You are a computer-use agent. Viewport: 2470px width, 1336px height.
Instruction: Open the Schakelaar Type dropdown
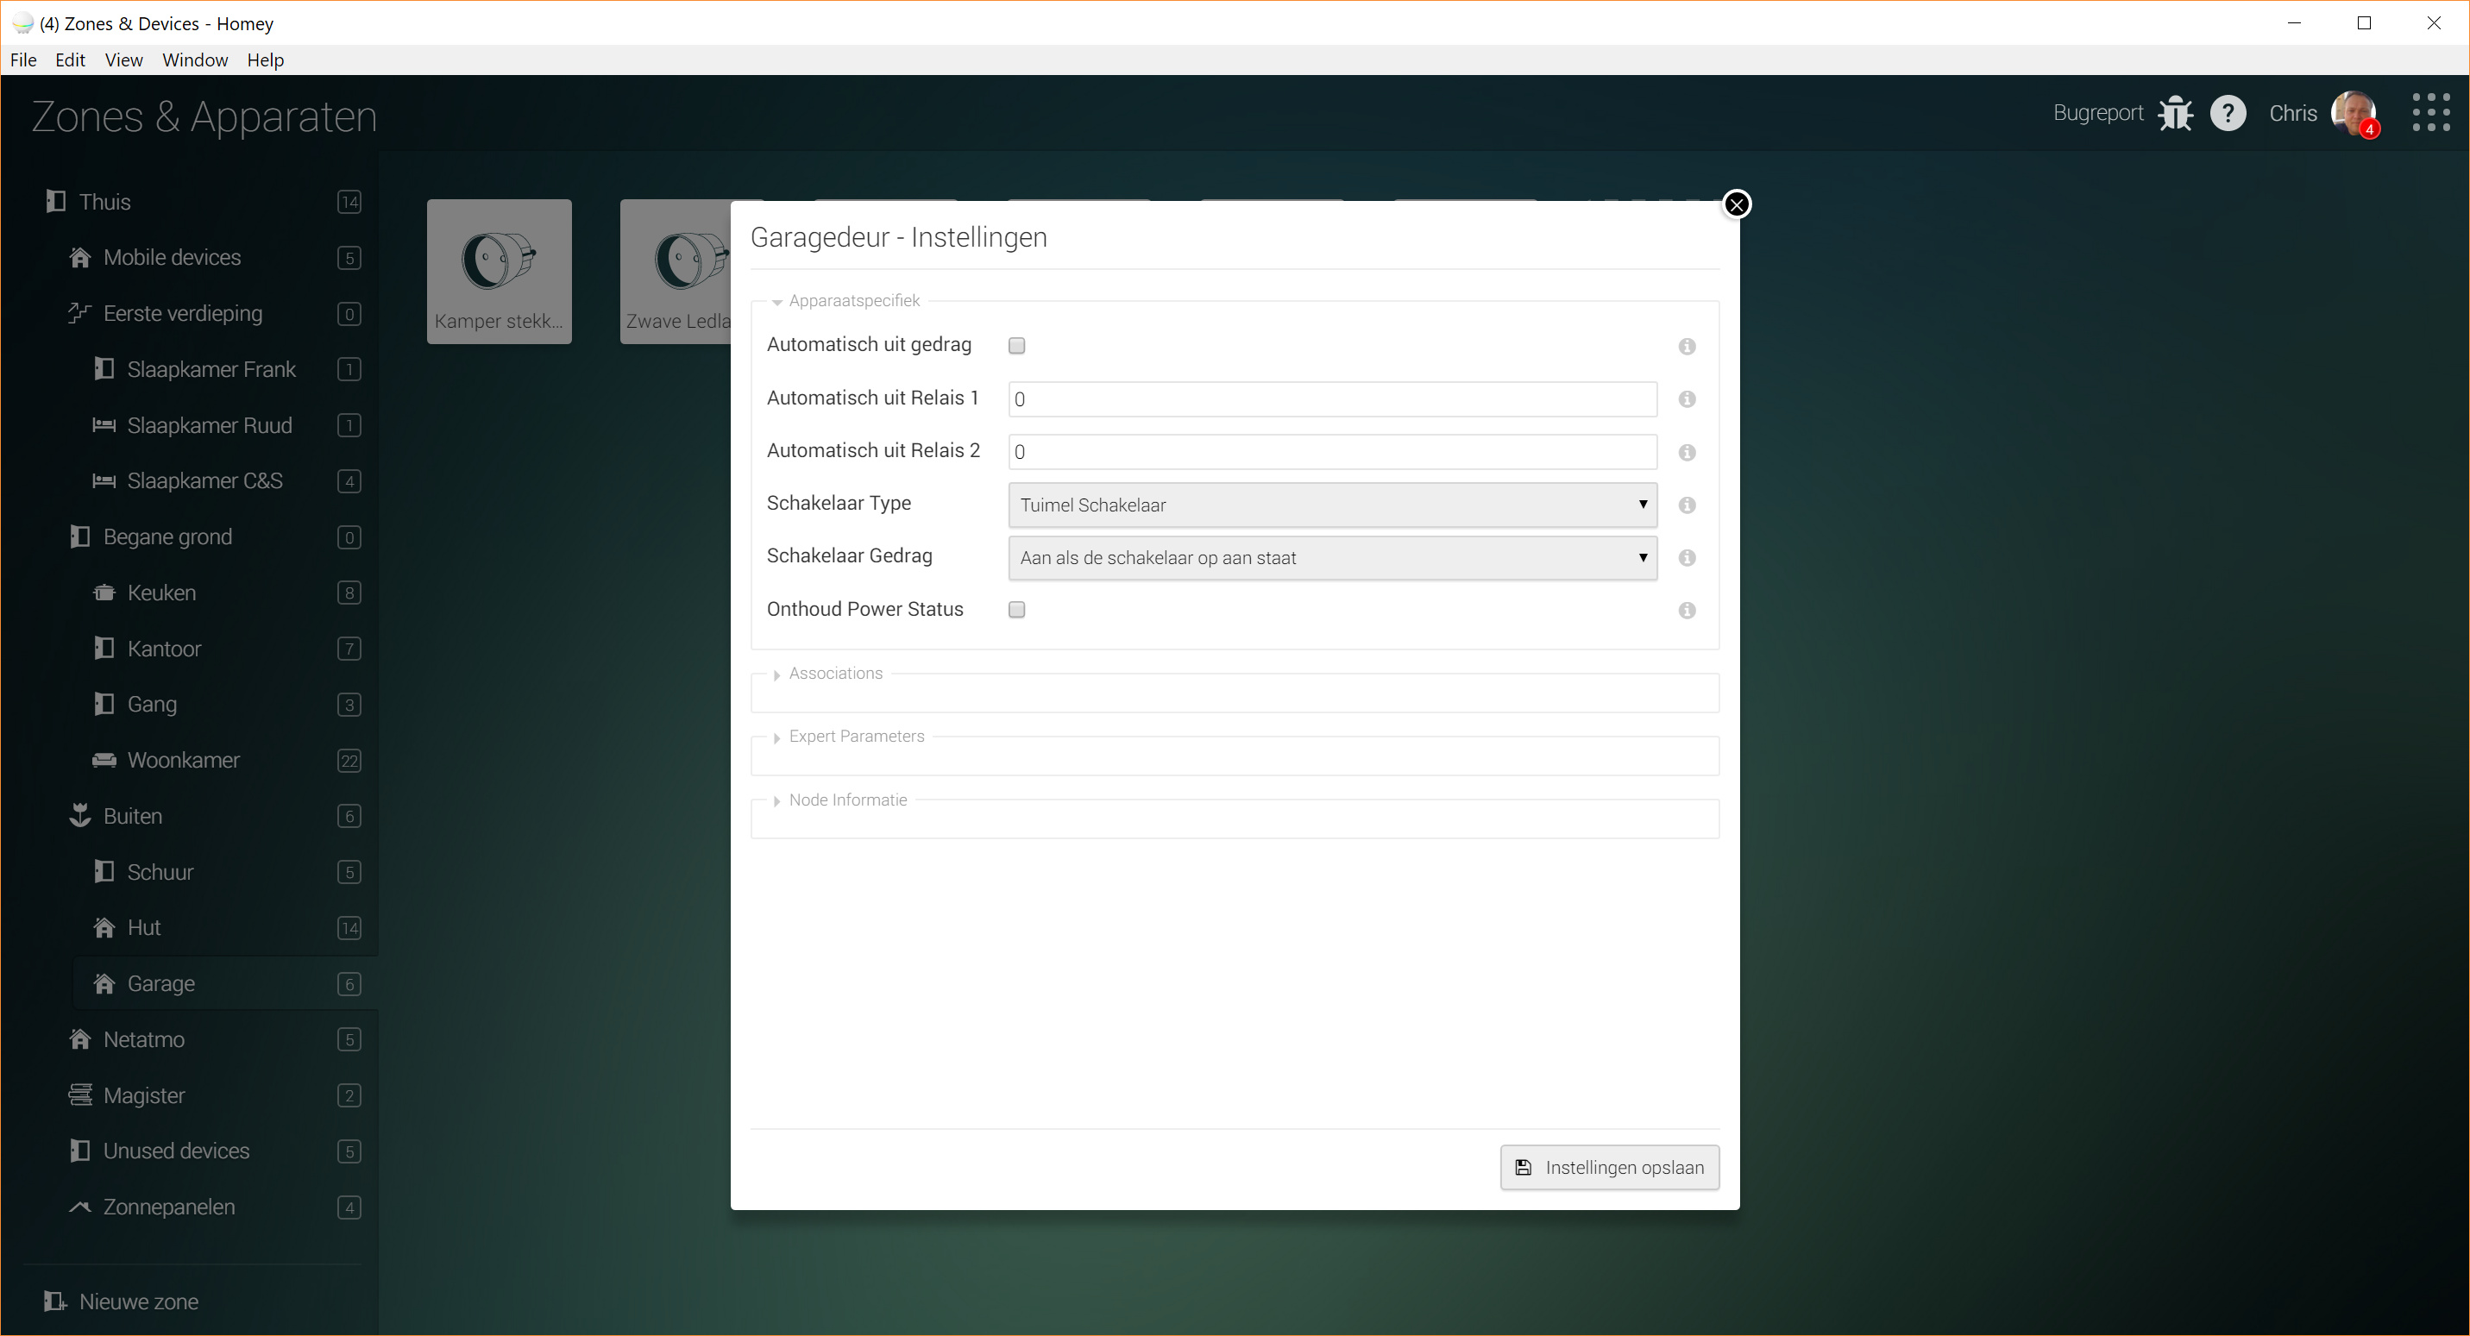pos(1331,505)
